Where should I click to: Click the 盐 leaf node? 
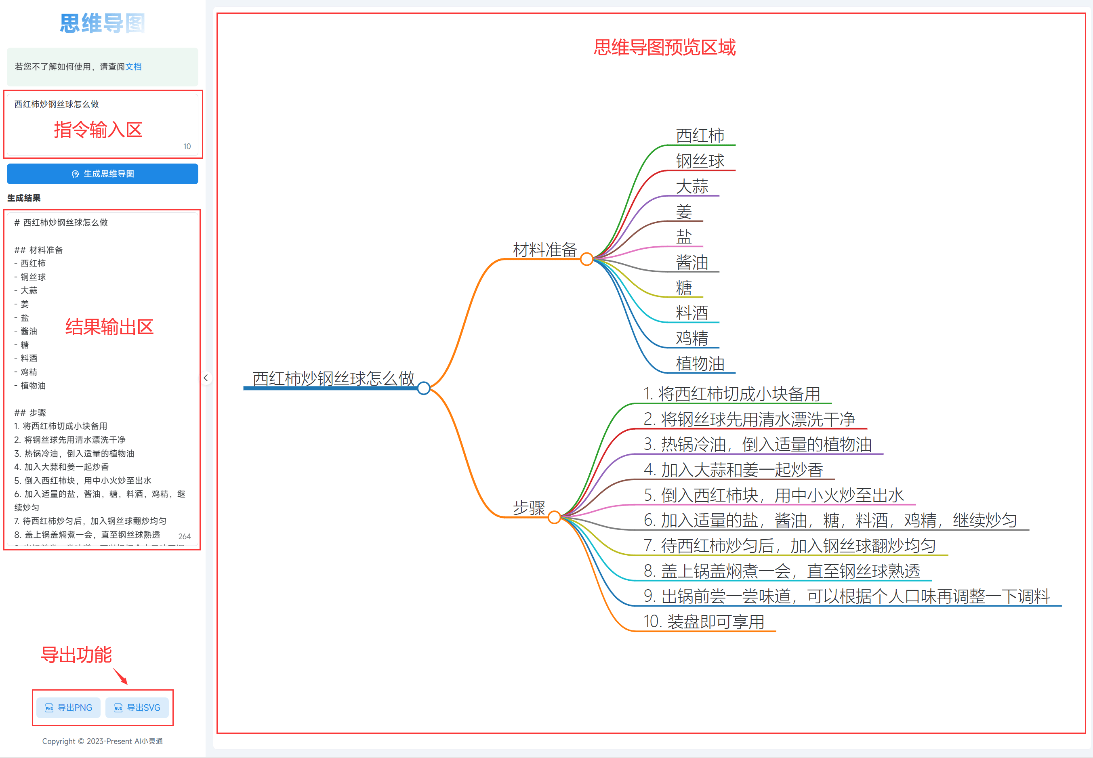(684, 237)
